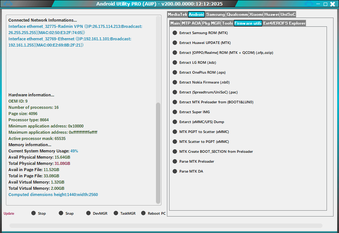Click the 'Hardware information...' heading
The image size is (339, 233).
(x=31, y=95)
